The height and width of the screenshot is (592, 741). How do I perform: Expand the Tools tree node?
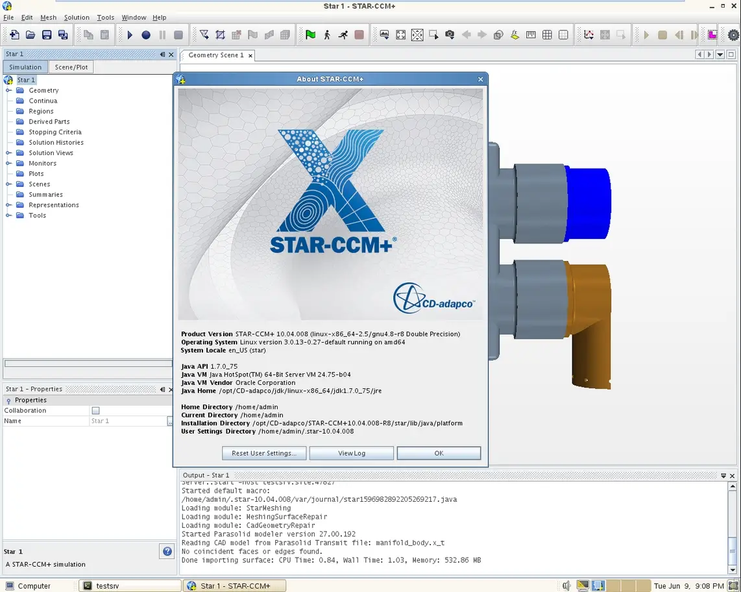coord(8,215)
